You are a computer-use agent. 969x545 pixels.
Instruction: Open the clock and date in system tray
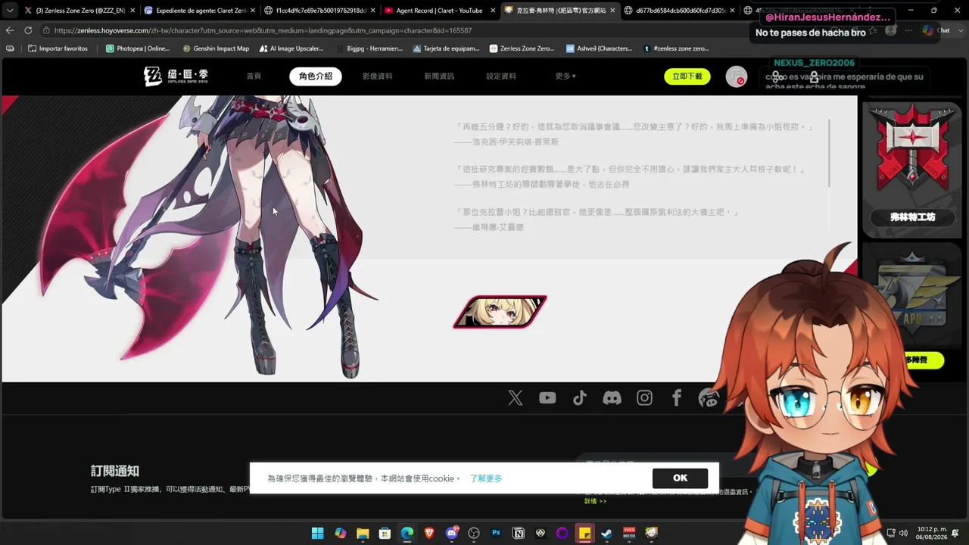pyautogui.click(x=932, y=533)
